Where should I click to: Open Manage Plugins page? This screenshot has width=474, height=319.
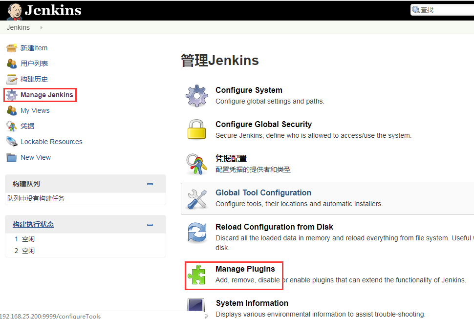[x=245, y=269]
